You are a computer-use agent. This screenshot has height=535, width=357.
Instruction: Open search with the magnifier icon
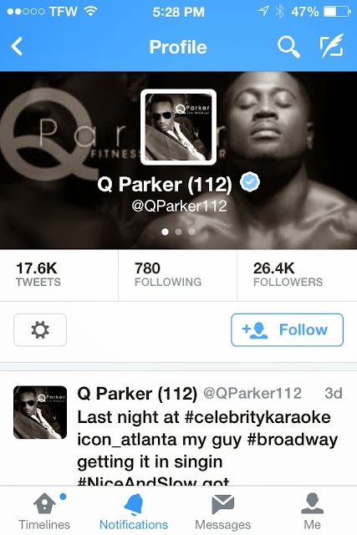288,47
